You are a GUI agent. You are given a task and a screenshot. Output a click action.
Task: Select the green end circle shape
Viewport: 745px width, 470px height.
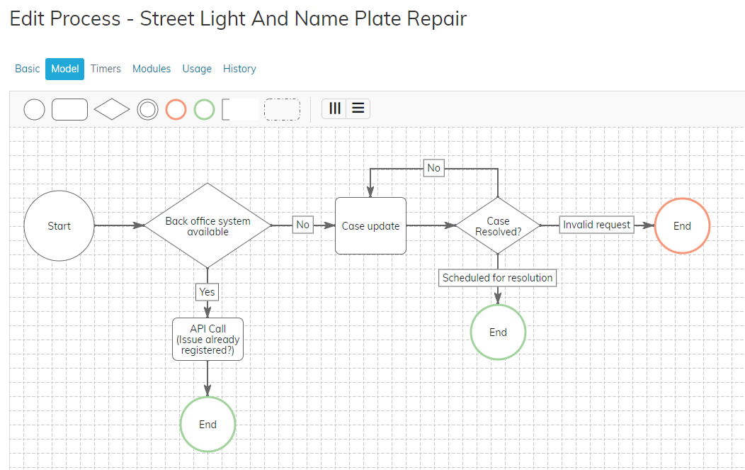coord(204,109)
